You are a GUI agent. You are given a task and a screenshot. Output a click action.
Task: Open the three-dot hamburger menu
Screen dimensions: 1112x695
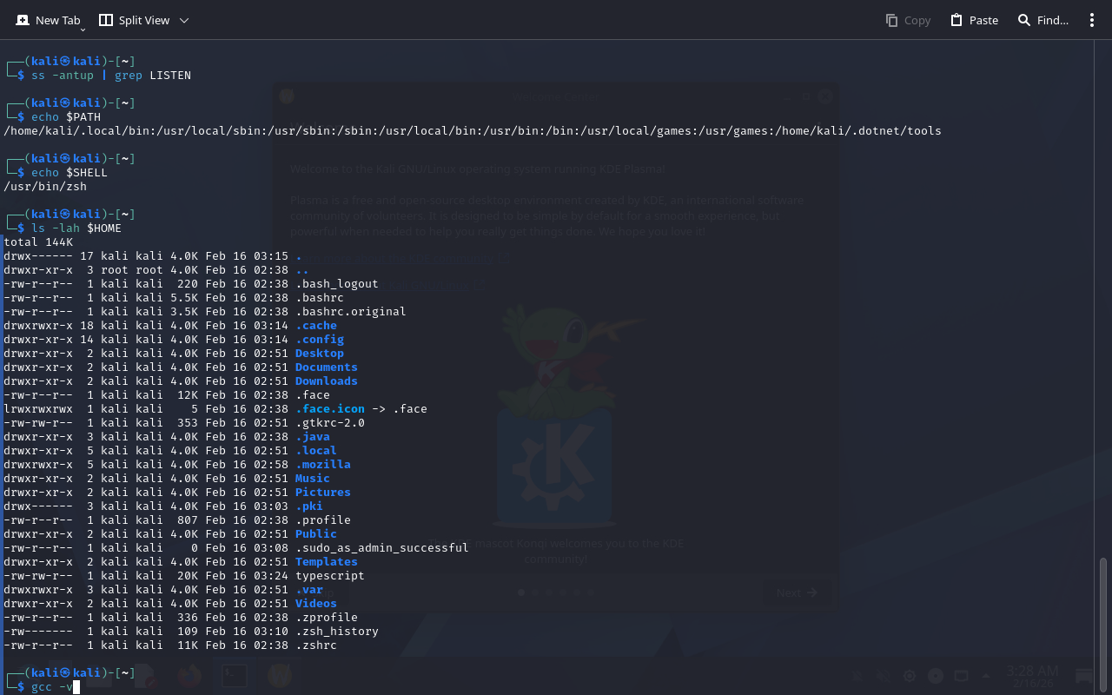[1092, 20]
